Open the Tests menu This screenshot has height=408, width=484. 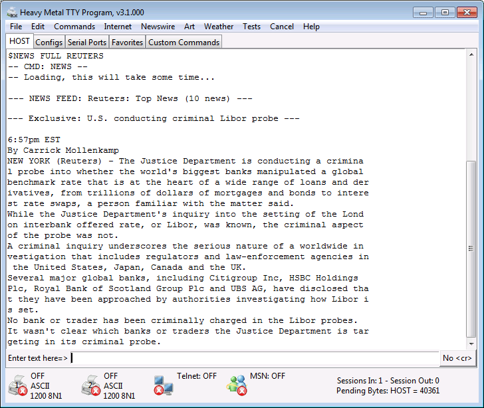[x=251, y=27]
